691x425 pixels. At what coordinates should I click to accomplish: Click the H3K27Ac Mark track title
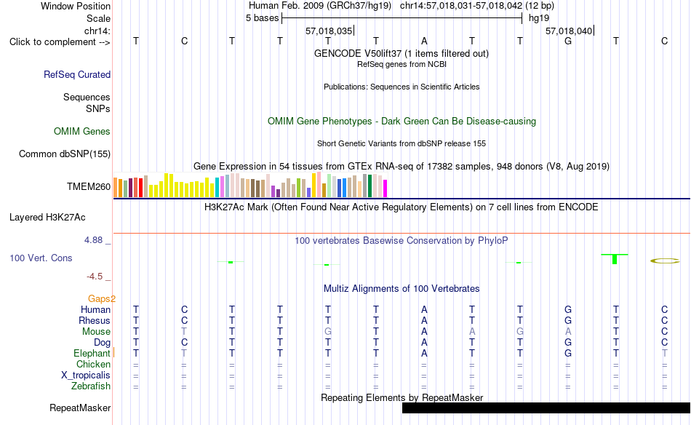[x=402, y=207]
